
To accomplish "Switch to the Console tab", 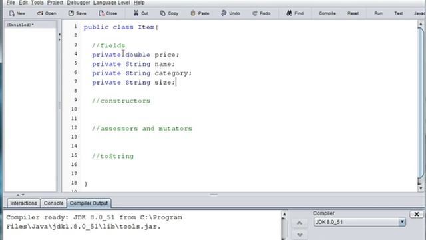I will coord(53,203).
